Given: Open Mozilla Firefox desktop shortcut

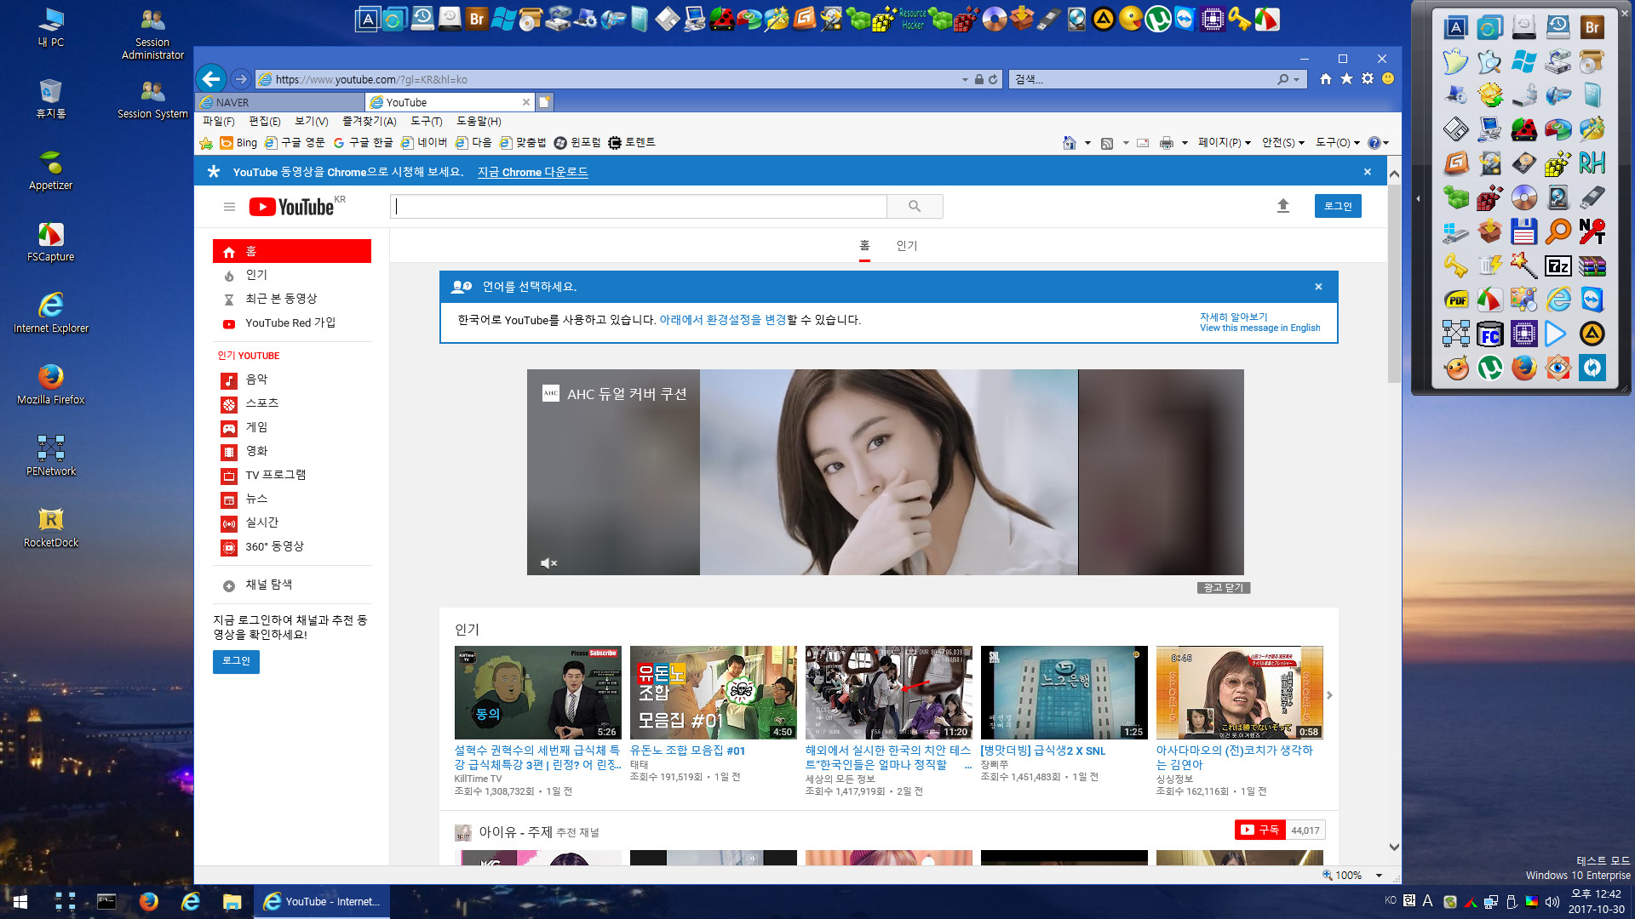Looking at the screenshot, I should pyautogui.click(x=51, y=384).
